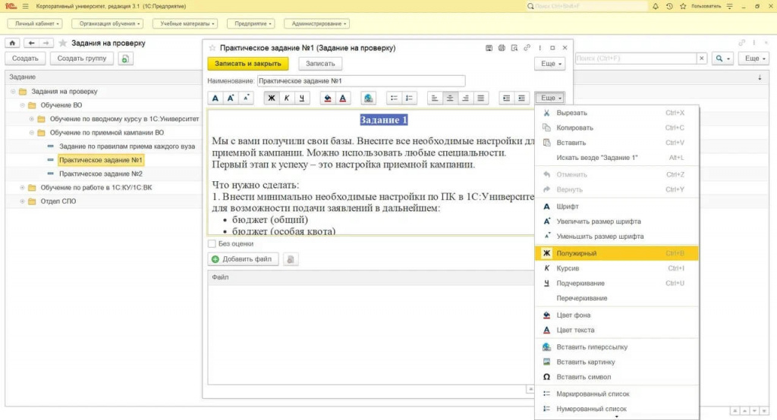Viewport: 777px width, 420px height.
Task: Justify text using the toolbar
Action: point(480,98)
